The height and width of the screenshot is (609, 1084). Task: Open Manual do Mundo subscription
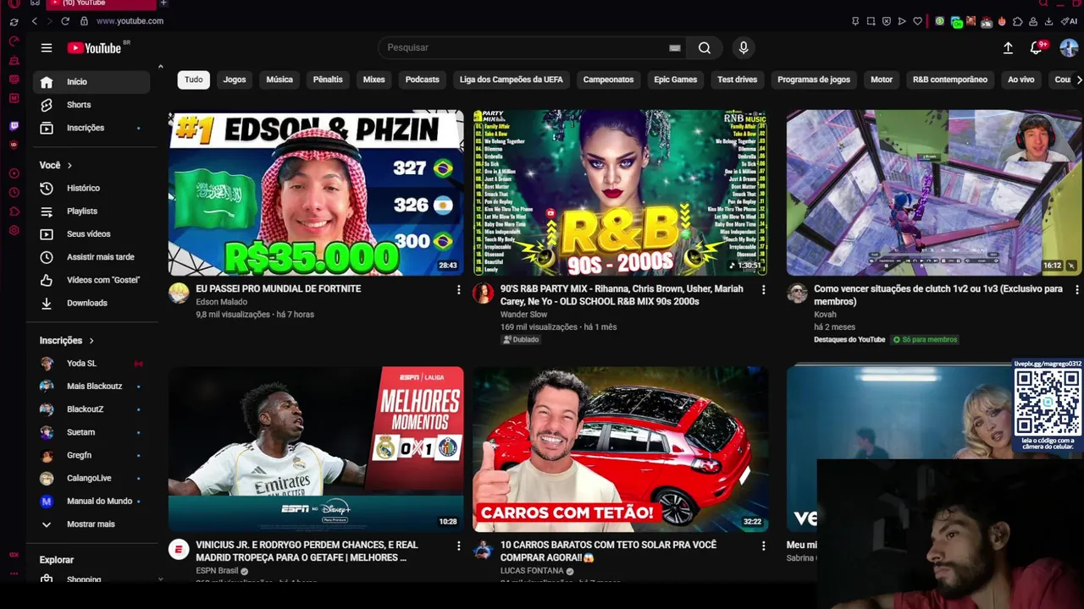(x=91, y=502)
